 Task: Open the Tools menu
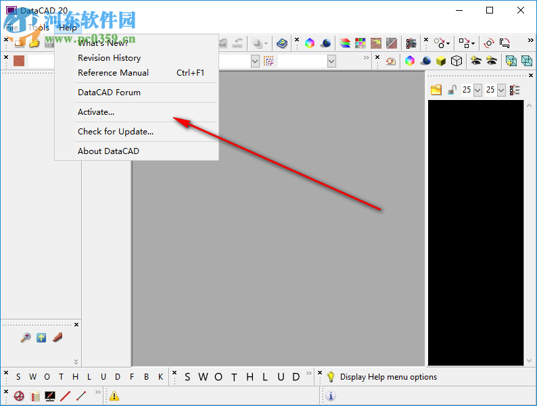coord(39,28)
